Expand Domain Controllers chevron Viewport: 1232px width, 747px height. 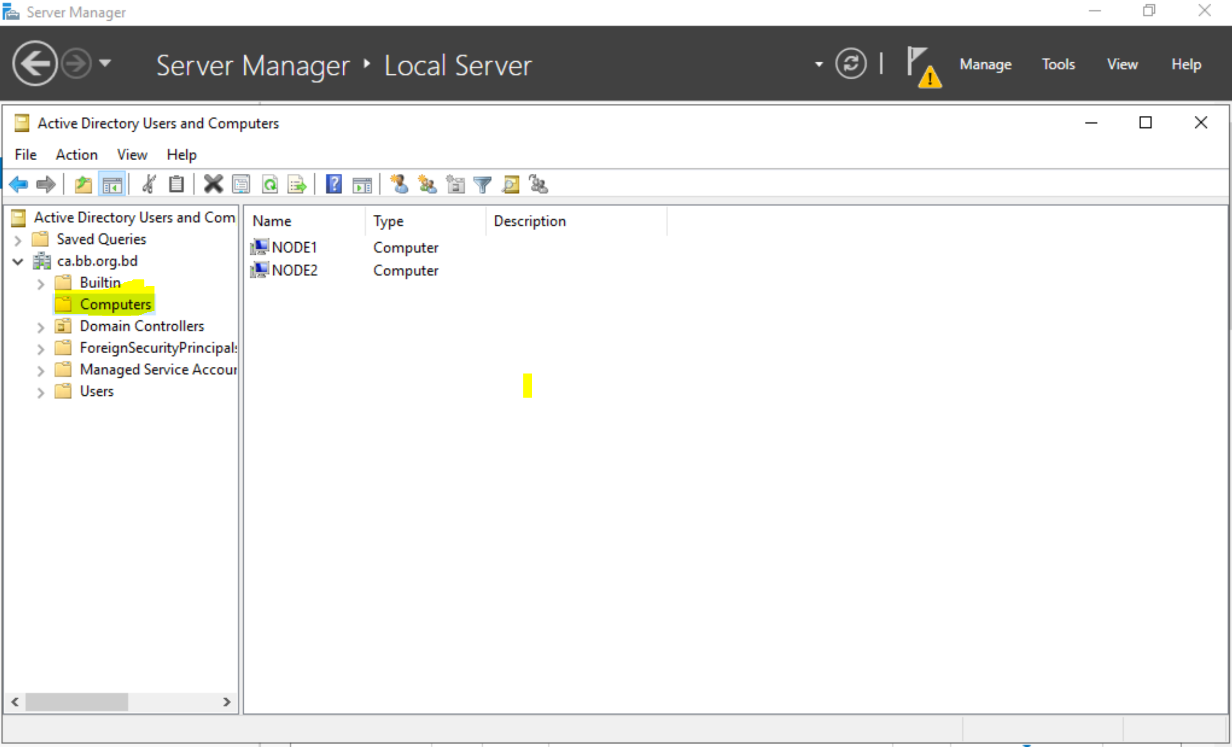[41, 327]
